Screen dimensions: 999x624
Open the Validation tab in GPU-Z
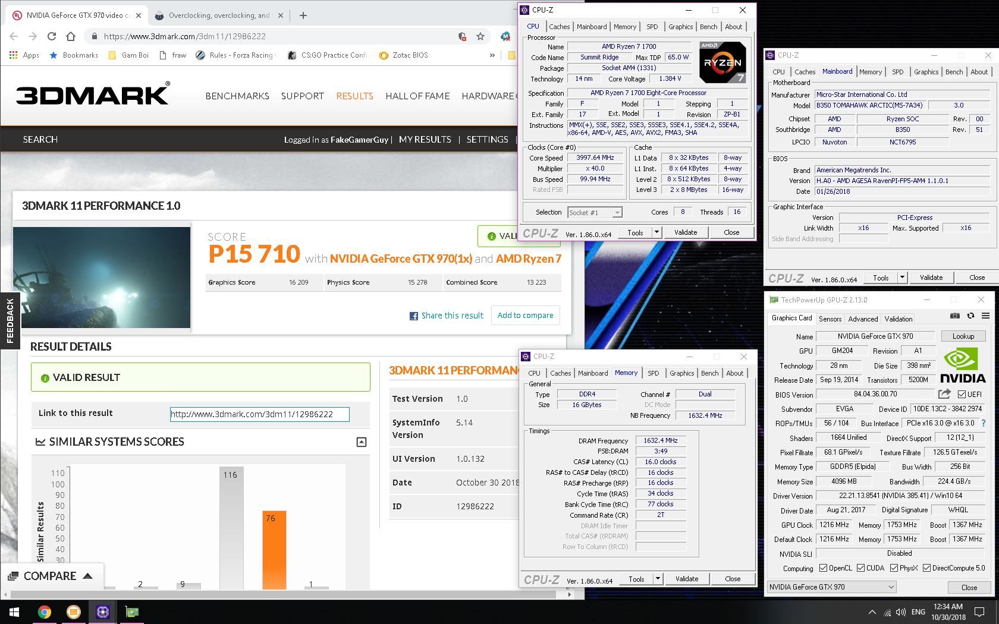pos(898,319)
